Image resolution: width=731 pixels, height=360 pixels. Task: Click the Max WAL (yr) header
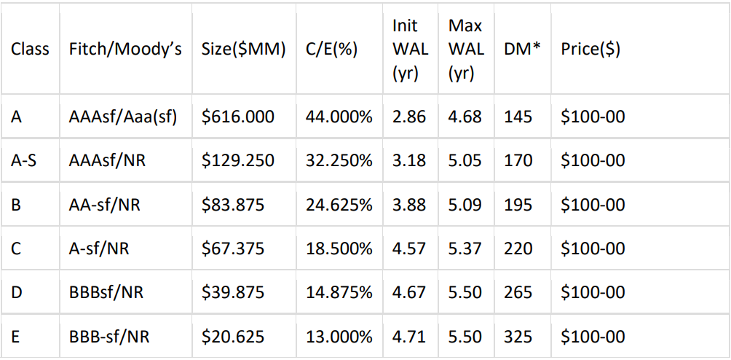pyautogui.click(x=465, y=50)
